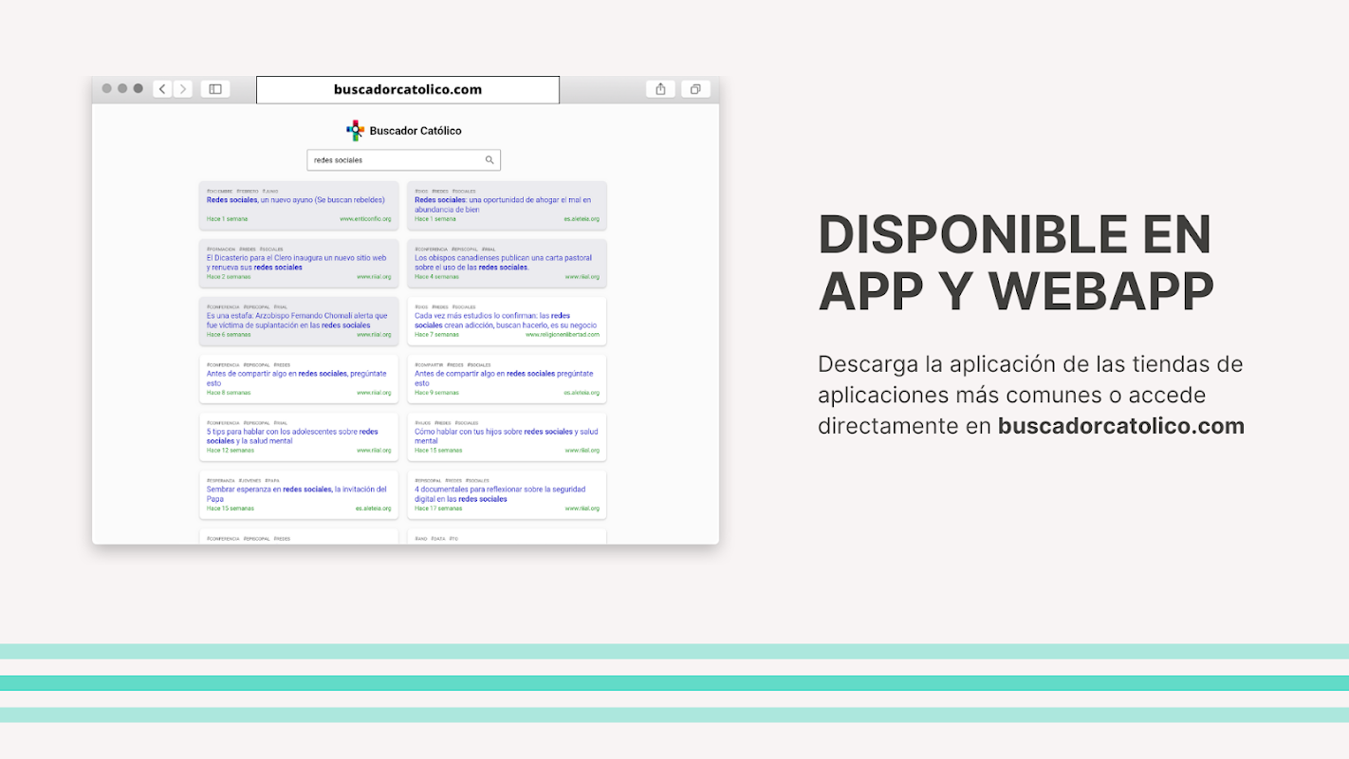This screenshot has height=759, width=1349.
Task: Click the 'DISPONIBLE EN APP Y WEBAPP' heading
Action: click(x=1016, y=262)
